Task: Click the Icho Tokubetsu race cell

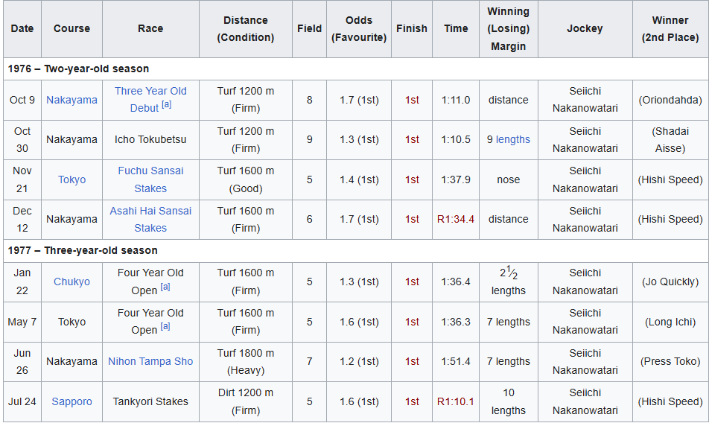Action: pos(150,140)
